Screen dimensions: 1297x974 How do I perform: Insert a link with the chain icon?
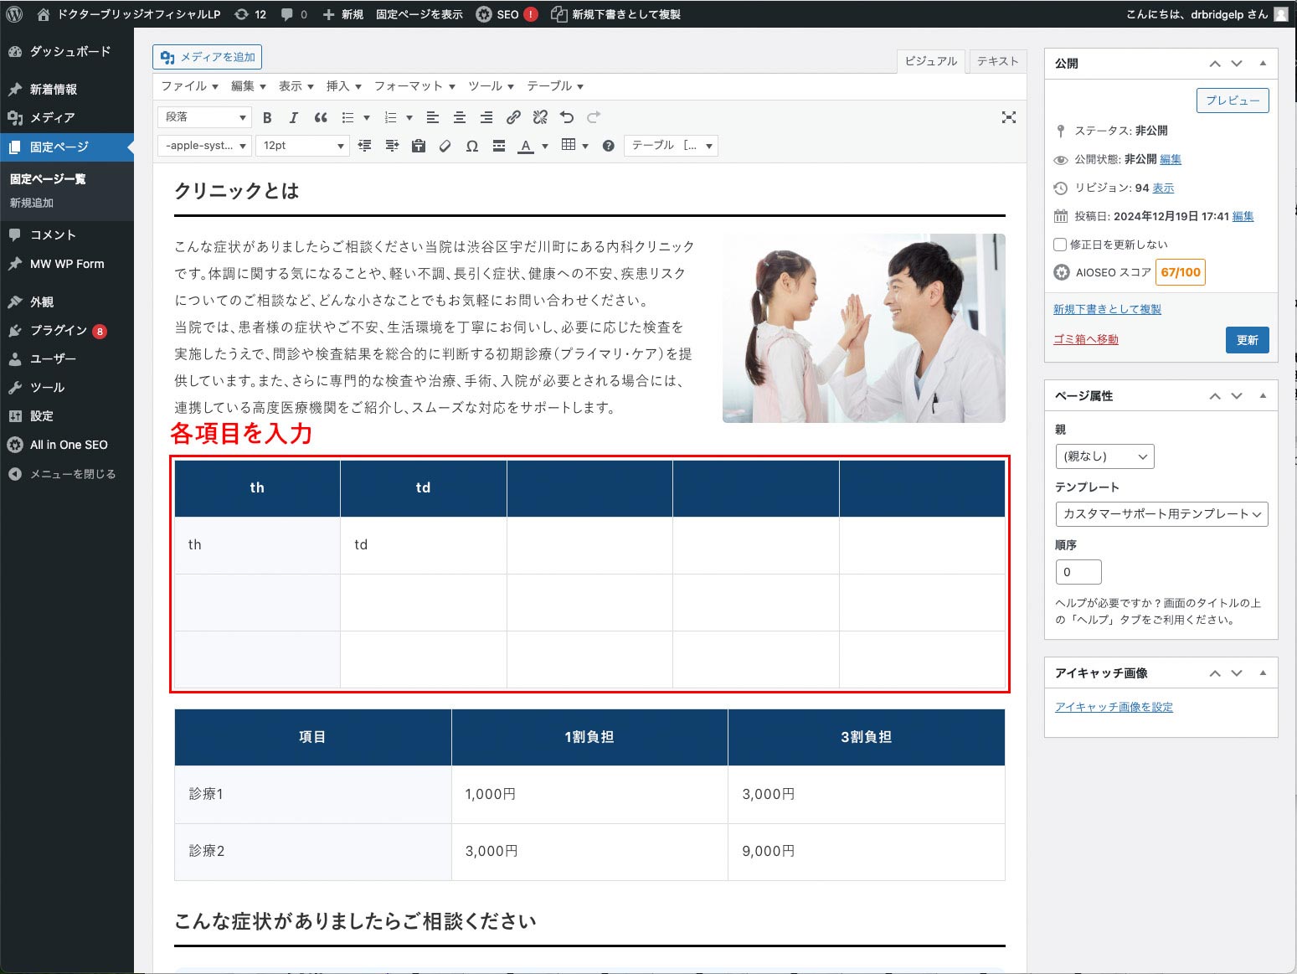click(x=513, y=117)
